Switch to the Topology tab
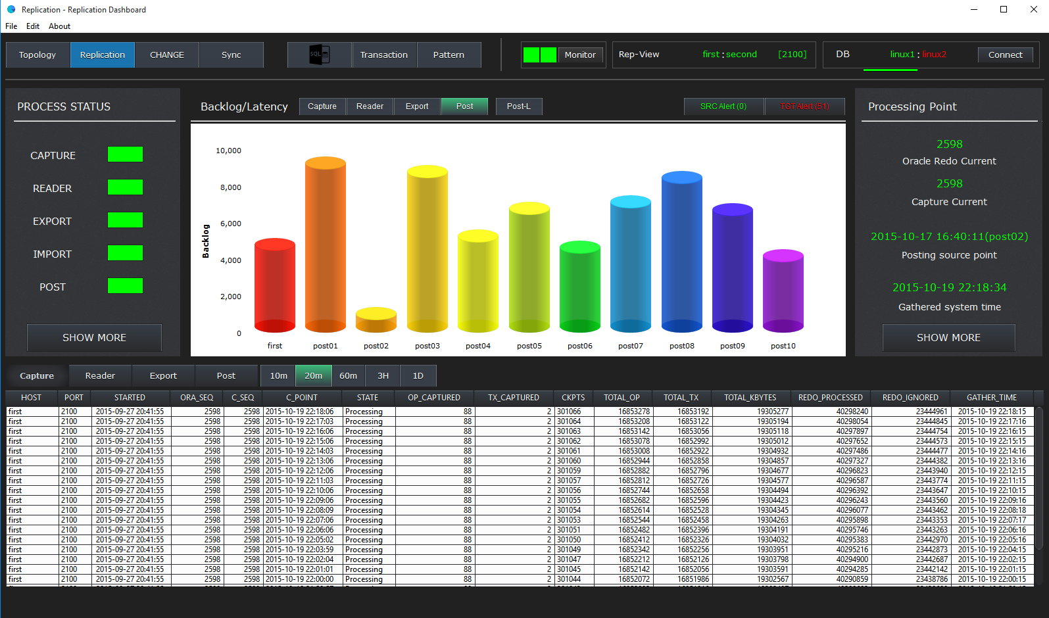The image size is (1049, 618). pyautogui.click(x=37, y=55)
